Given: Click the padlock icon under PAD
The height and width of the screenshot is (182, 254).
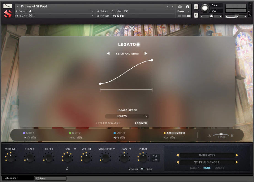Looking at the screenshot, I should point(67,169).
